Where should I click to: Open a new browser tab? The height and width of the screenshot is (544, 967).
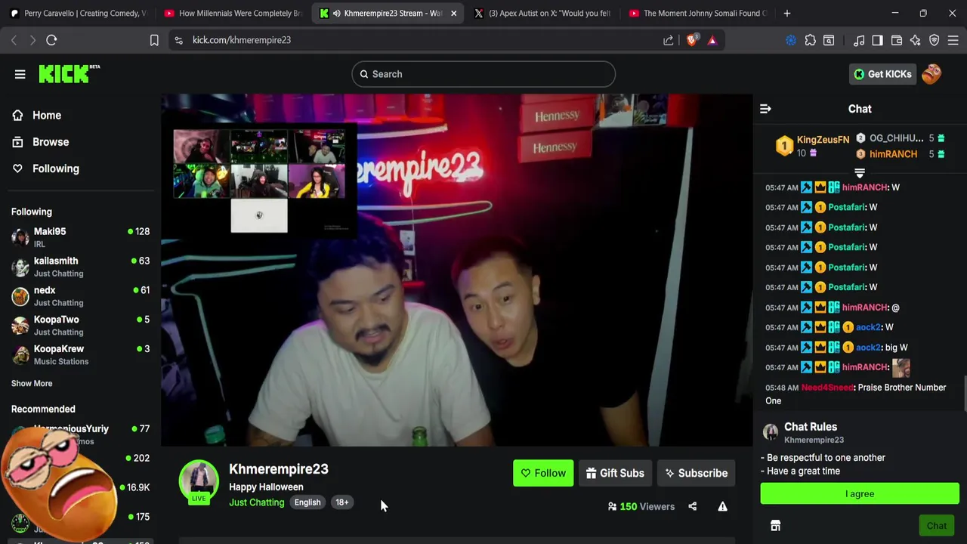click(x=786, y=13)
